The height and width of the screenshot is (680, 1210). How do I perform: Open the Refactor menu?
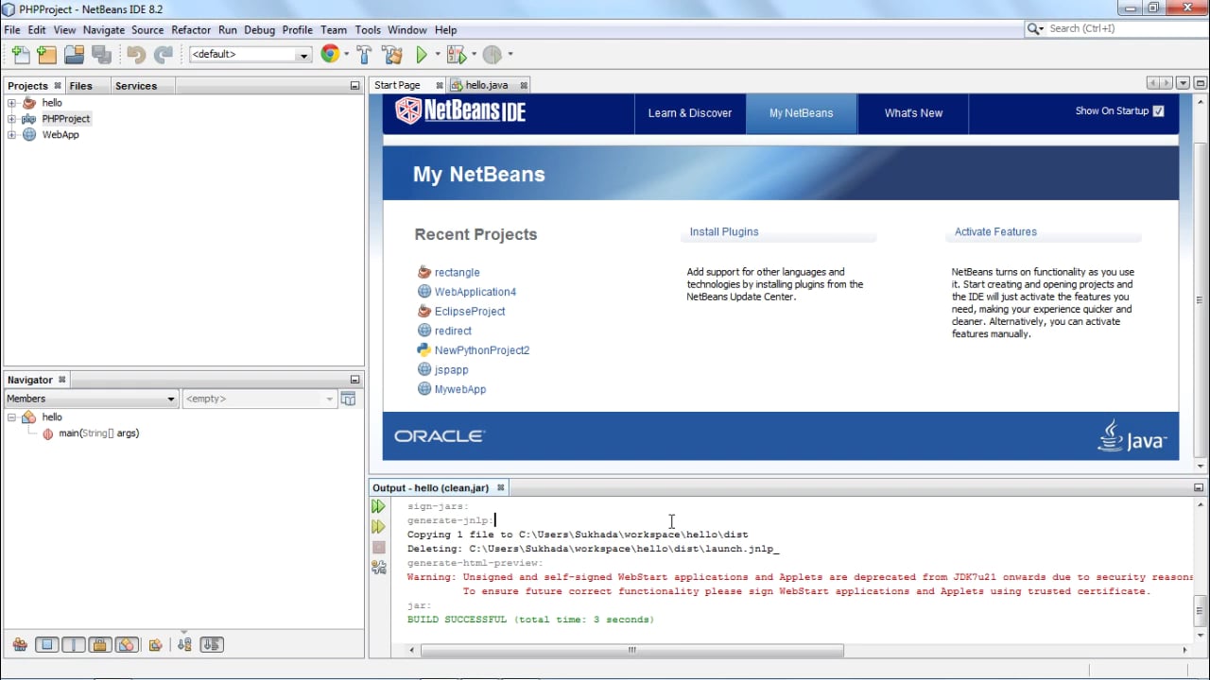tap(191, 30)
